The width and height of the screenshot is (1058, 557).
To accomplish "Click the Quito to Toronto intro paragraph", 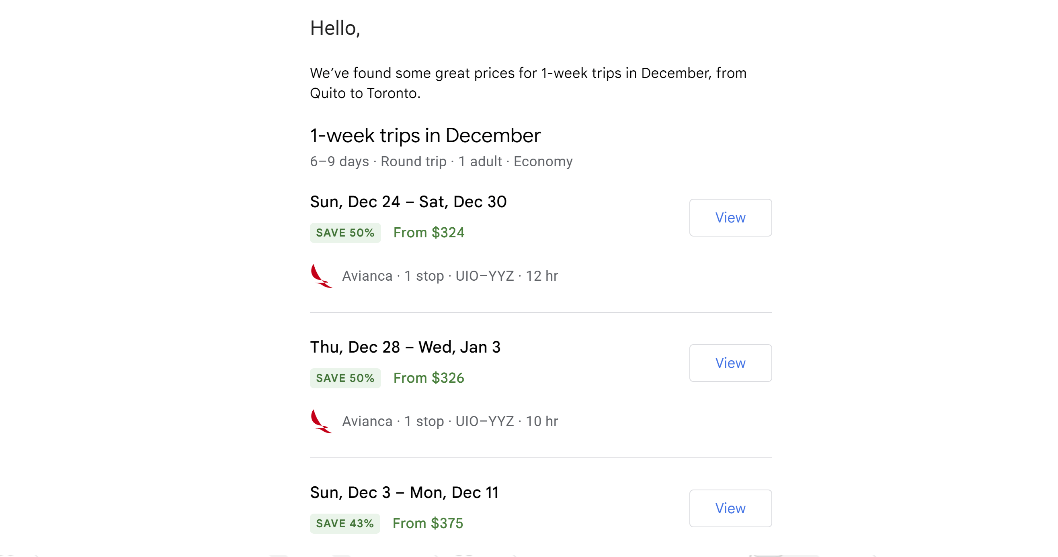I will [528, 83].
